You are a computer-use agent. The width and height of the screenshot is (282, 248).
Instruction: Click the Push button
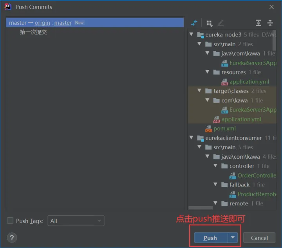click(x=211, y=237)
